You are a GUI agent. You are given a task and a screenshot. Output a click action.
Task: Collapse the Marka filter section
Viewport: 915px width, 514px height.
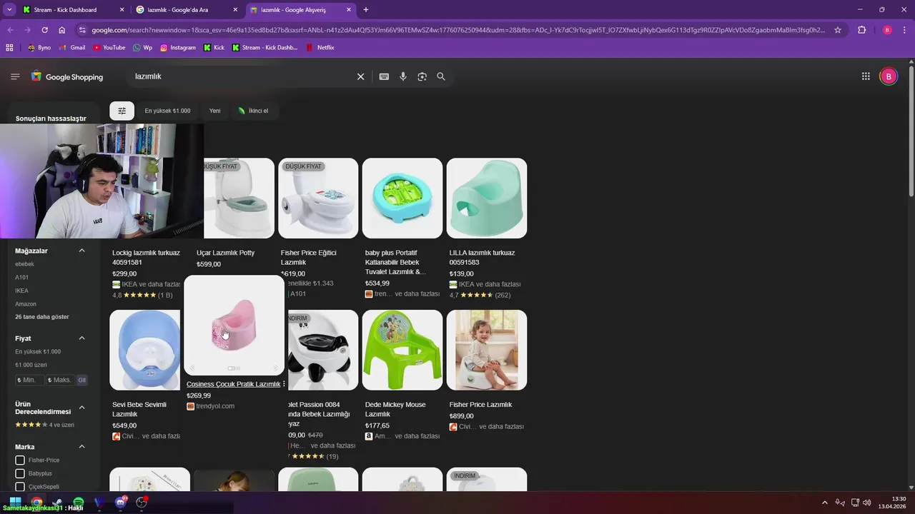[x=81, y=447]
